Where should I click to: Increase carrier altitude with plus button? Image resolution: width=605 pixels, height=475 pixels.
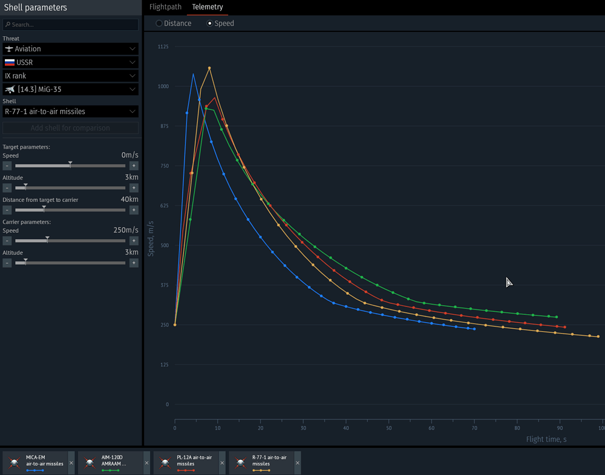(134, 263)
